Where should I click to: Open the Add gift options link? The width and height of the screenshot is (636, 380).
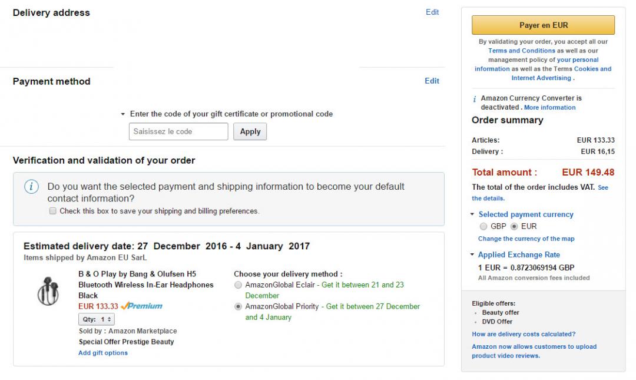[103, 353]
